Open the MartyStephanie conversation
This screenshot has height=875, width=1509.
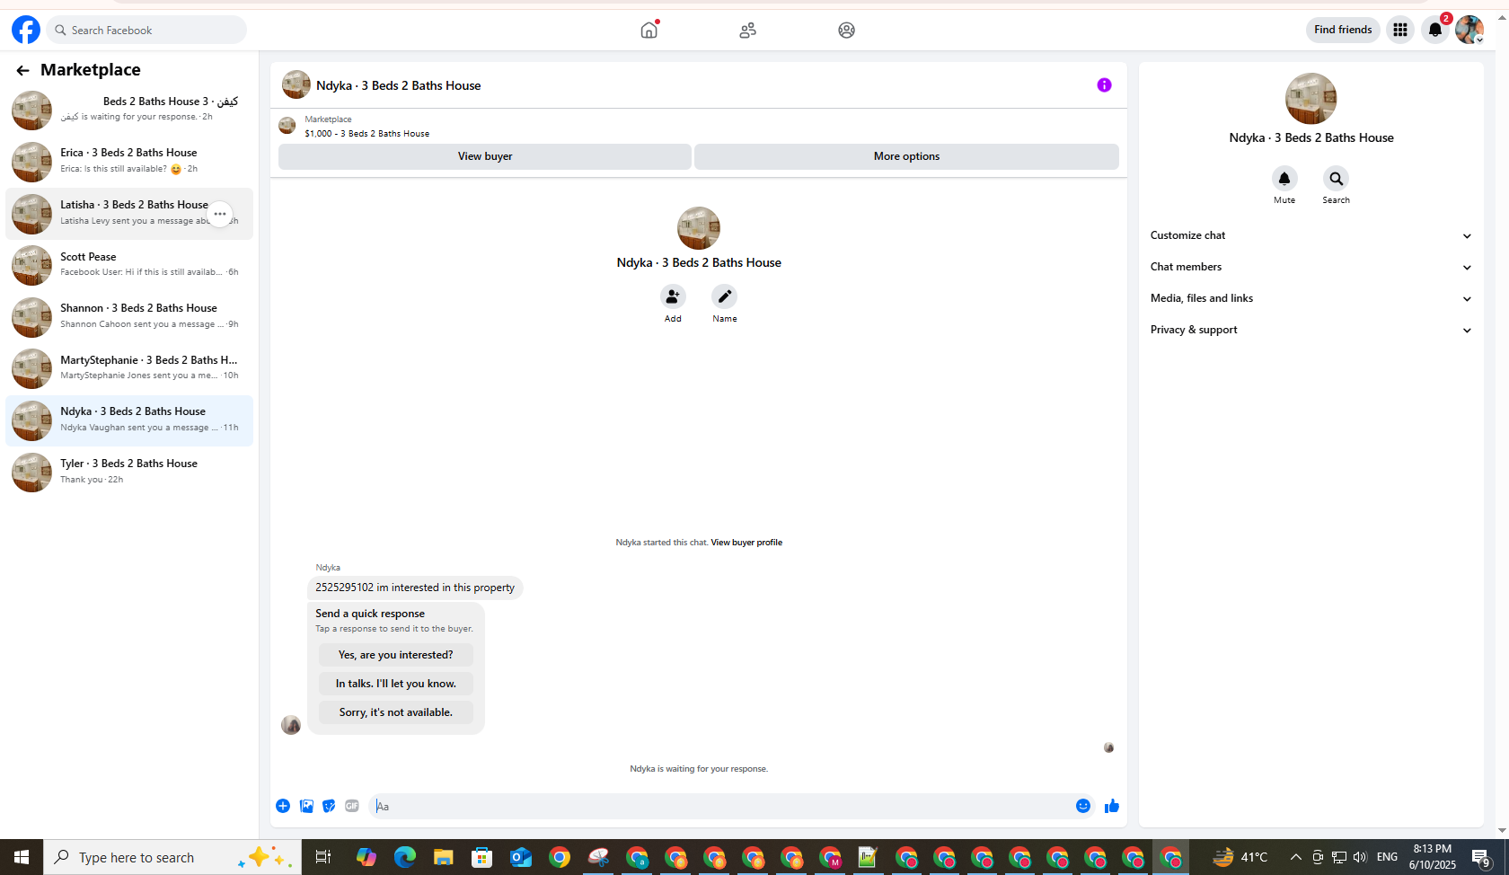pos(129,368)
